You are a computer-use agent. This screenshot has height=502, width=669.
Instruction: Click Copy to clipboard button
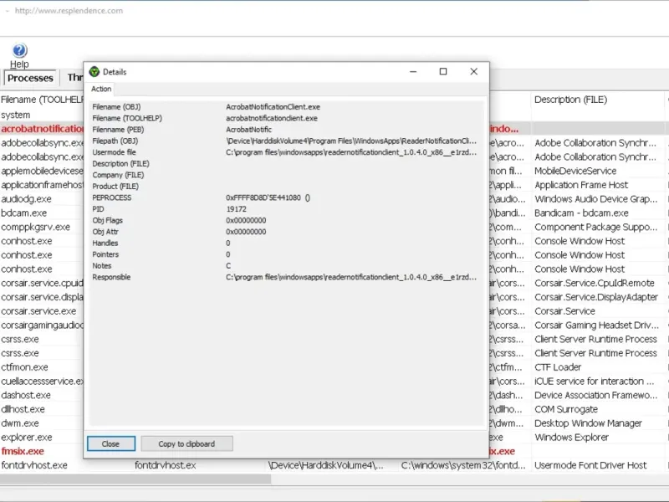pos(186,443)
